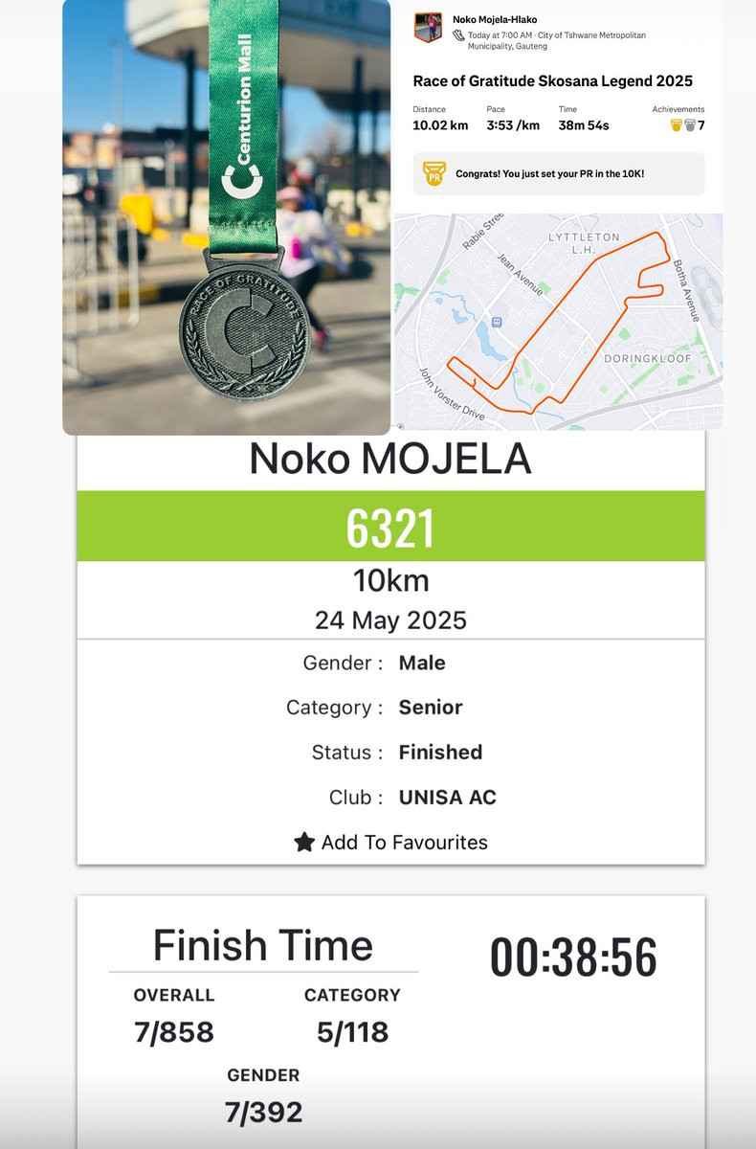Screen dimensions: 756x1149
Task: Open the Race of Gratitude Skosana Legend title
Action: [552, 81]
